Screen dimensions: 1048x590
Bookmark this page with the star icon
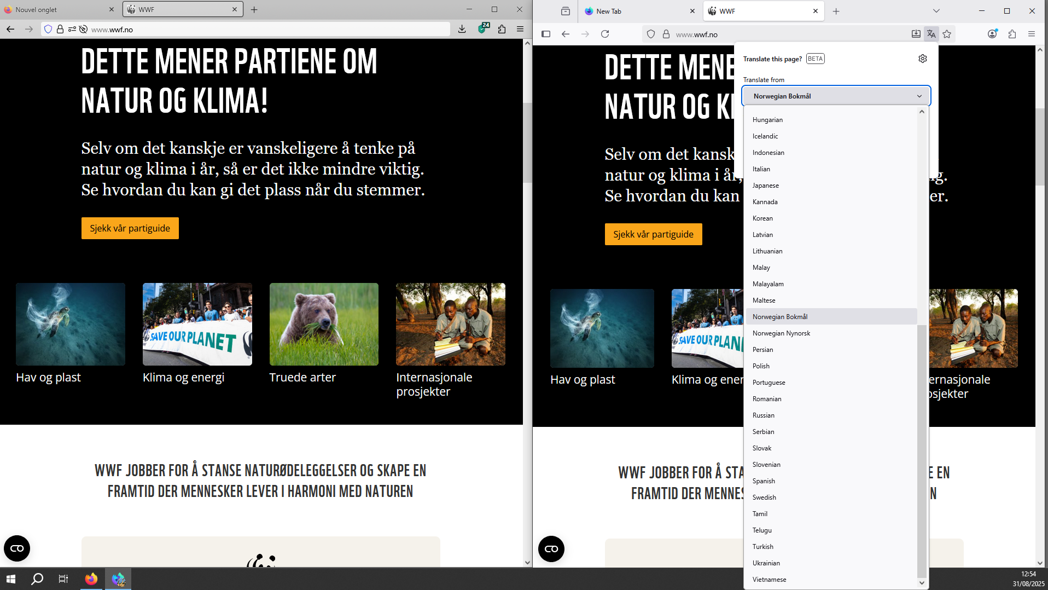(x=947, y=34)
